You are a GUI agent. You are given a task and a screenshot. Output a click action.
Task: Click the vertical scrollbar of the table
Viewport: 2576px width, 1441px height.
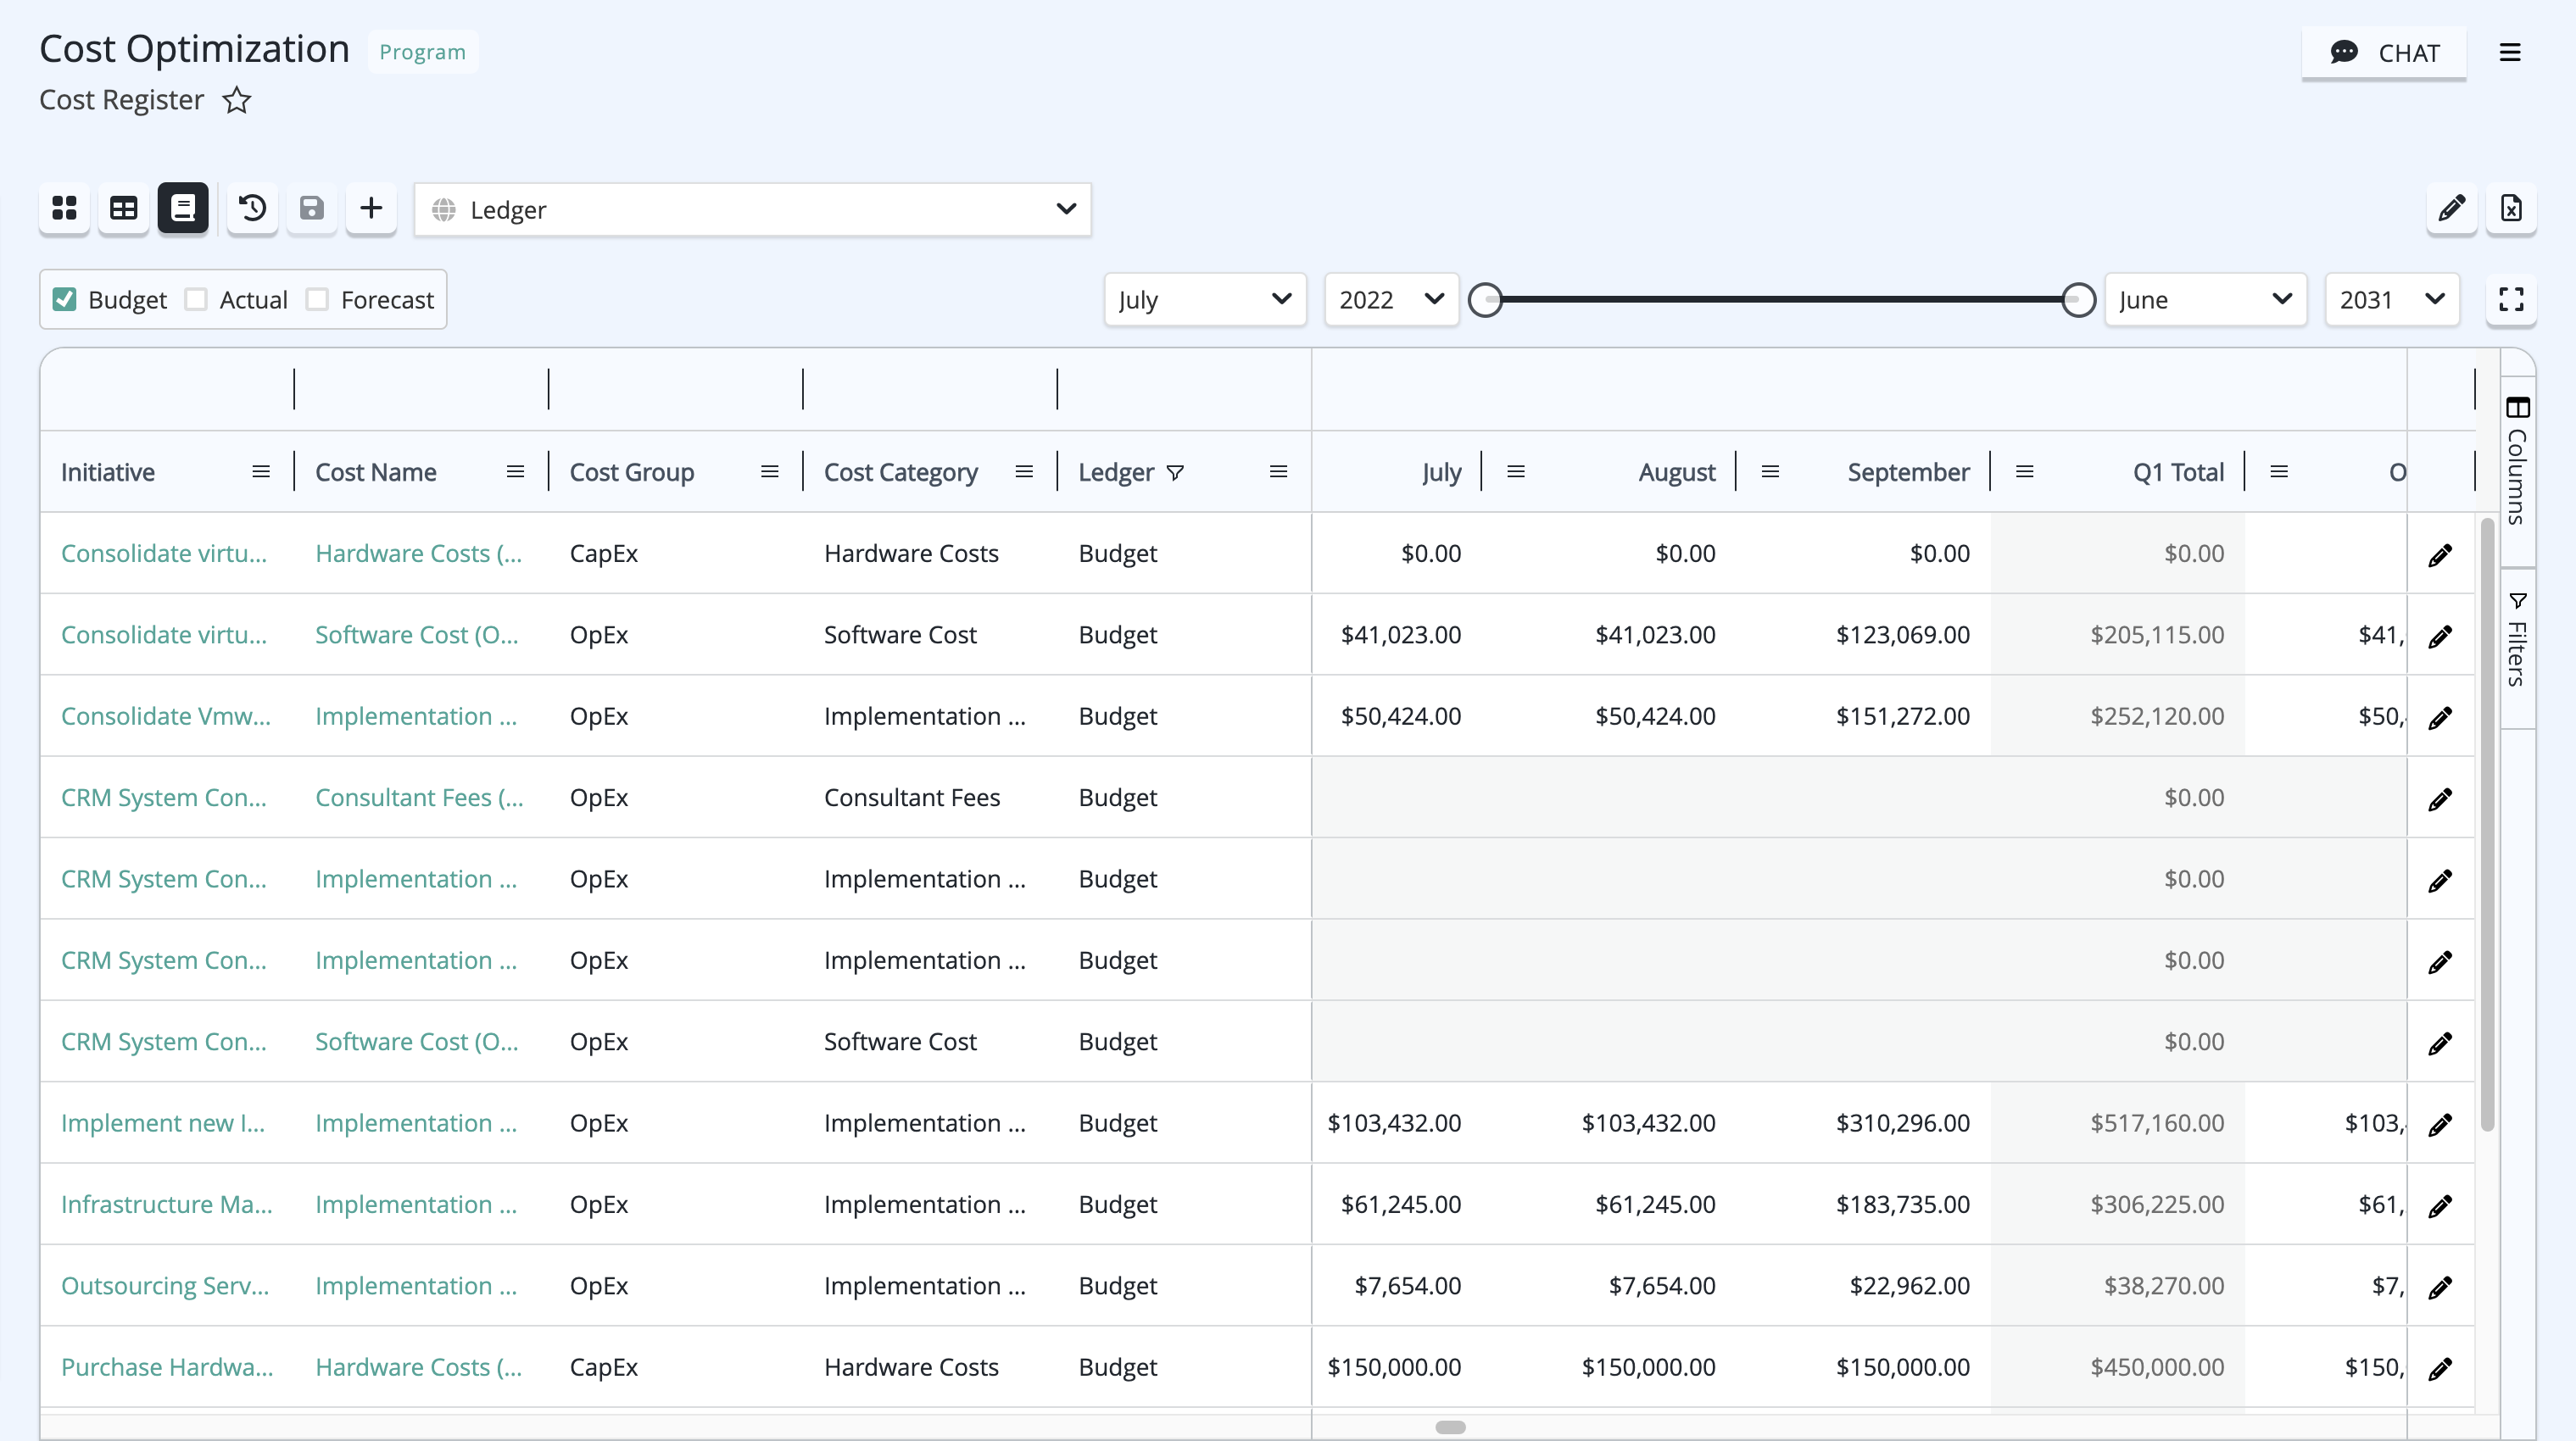point(2487,825)
